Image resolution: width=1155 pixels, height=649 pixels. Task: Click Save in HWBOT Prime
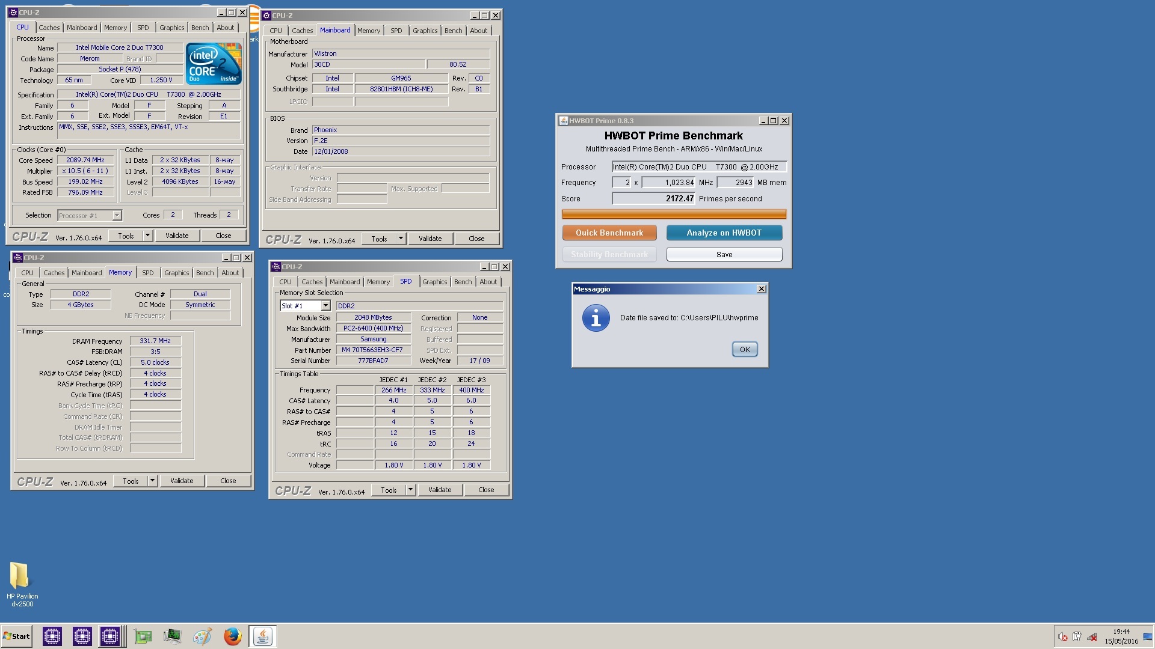click(724, 255)
